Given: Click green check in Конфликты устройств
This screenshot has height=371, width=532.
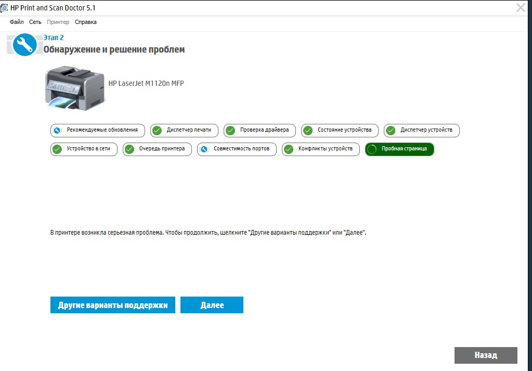Looking at the screenshot, I should coord(289,149).
